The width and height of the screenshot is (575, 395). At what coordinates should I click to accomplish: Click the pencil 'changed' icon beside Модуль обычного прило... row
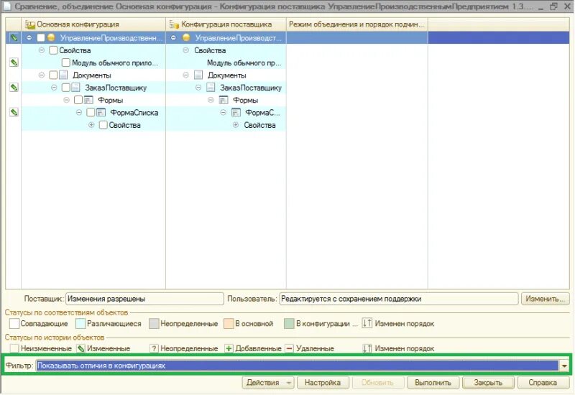coord(14,62)
